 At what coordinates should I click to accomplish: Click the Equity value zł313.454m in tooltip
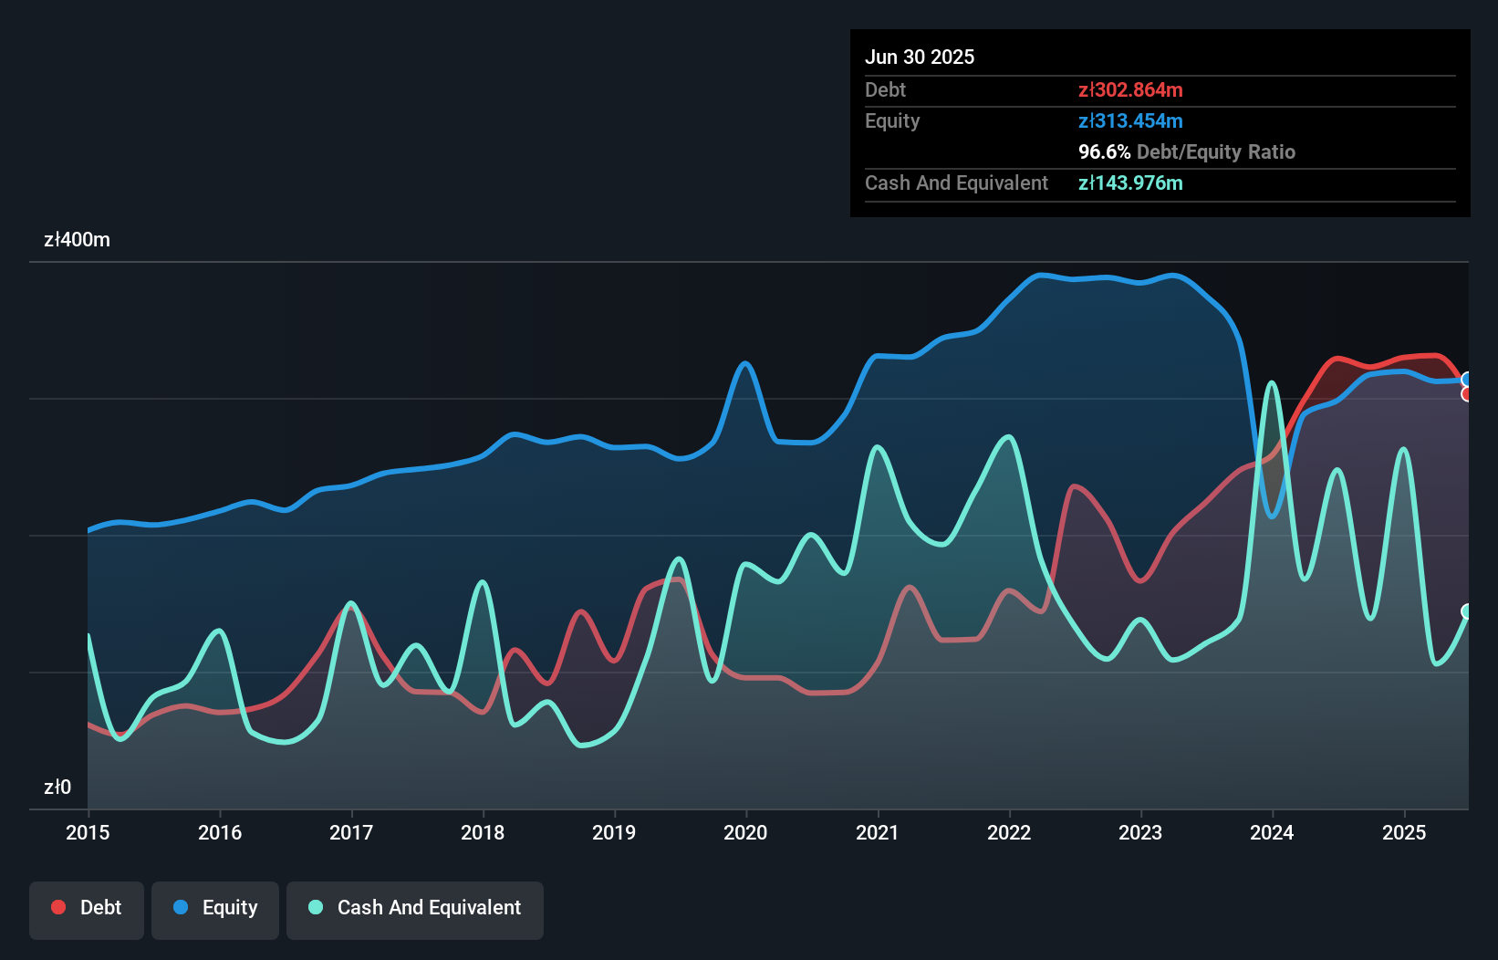pyautogui.click(x=1130, y=120)
